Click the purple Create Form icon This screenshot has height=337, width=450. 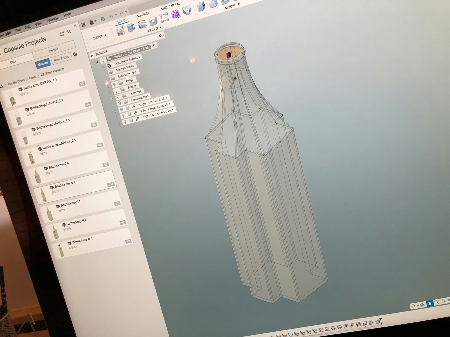(175, 14)
